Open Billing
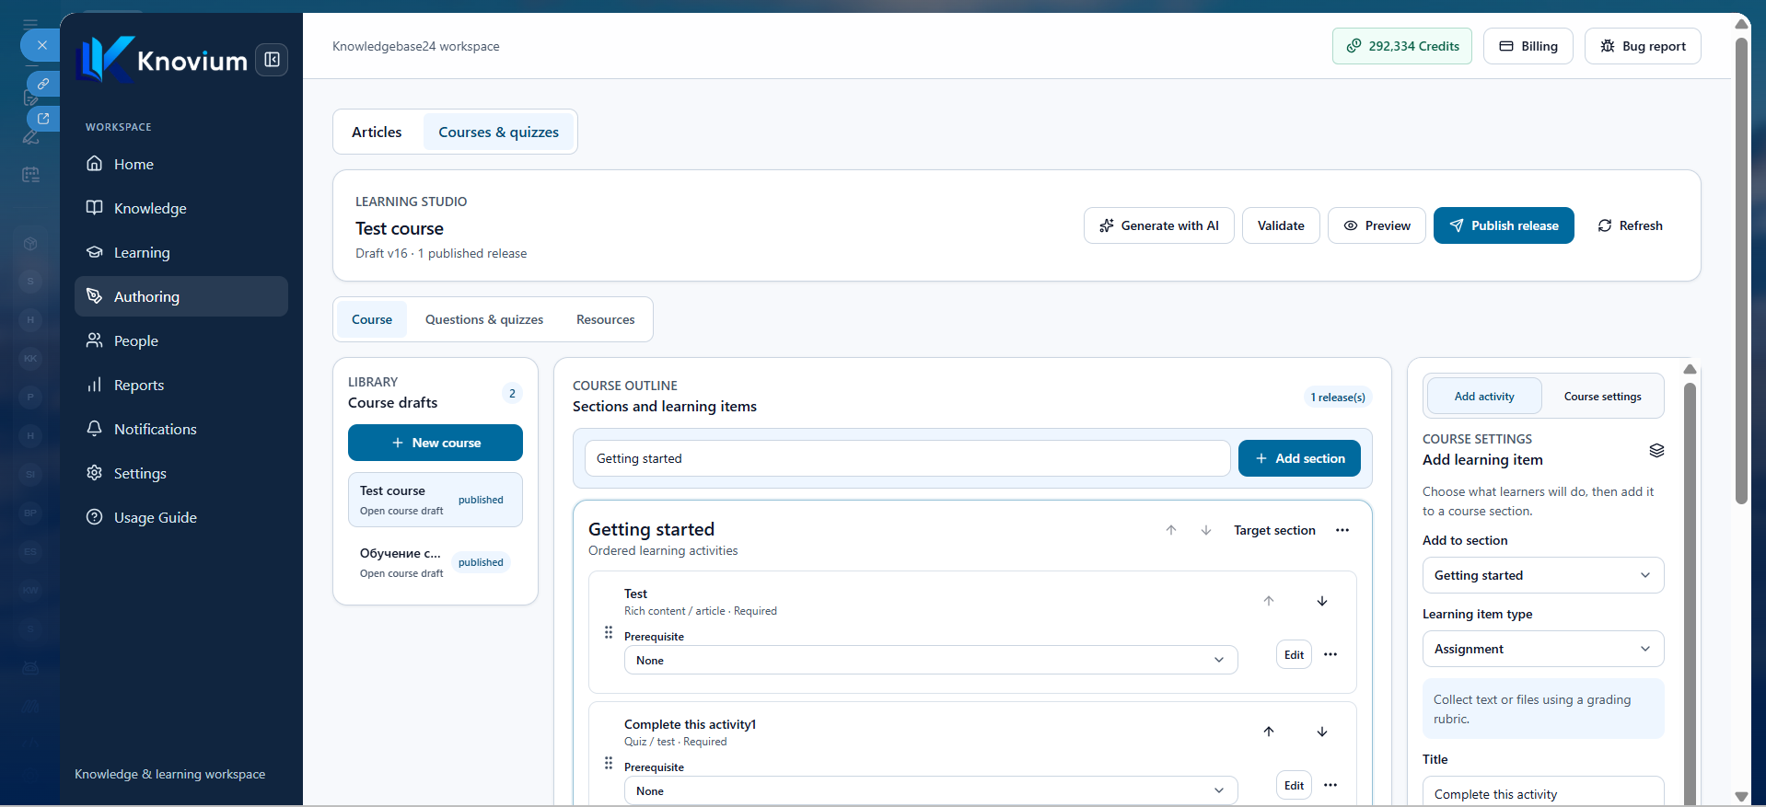 [x=1528, y=46]
